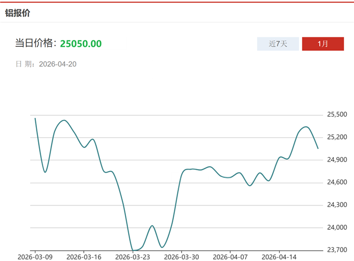Viewport: 354px width, 261px height.
Task: Click the green 25050.00 price value
Action: pos(81,44)
